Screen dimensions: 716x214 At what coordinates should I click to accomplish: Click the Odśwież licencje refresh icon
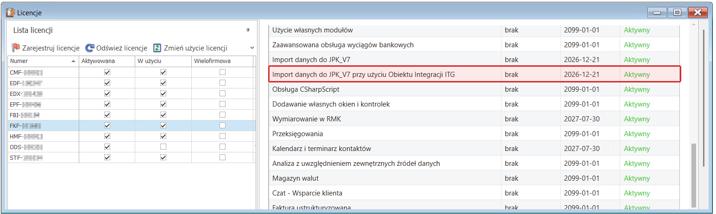[x=90, y=48]
